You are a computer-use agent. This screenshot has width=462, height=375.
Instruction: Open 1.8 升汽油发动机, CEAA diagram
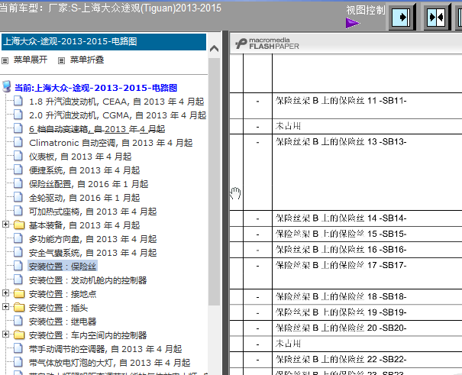click(116, 102)
